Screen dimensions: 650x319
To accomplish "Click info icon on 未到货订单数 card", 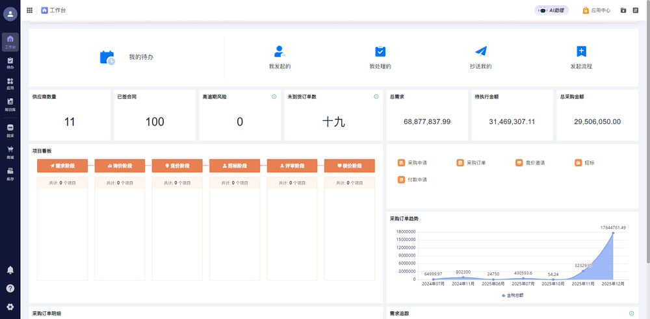I will [x=376, y=97].
